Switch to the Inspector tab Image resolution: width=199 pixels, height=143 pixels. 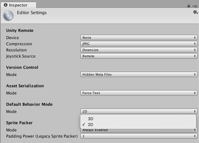click(x=18, y=5)
